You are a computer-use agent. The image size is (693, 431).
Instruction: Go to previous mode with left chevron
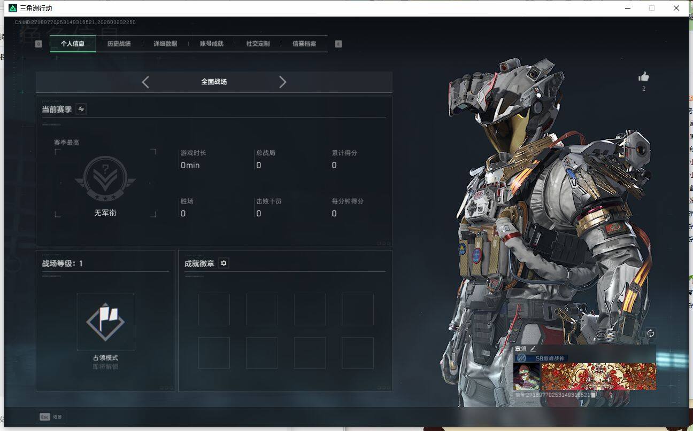(145, 82)
